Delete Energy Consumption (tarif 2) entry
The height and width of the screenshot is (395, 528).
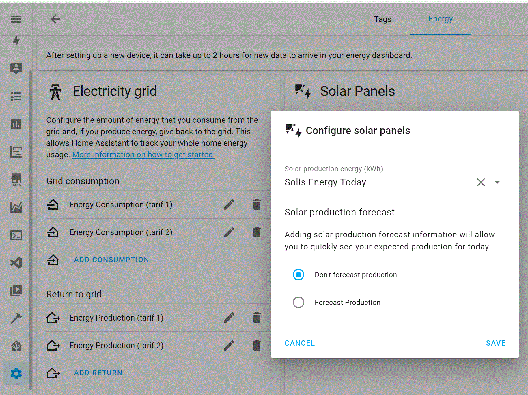[257, 232]
